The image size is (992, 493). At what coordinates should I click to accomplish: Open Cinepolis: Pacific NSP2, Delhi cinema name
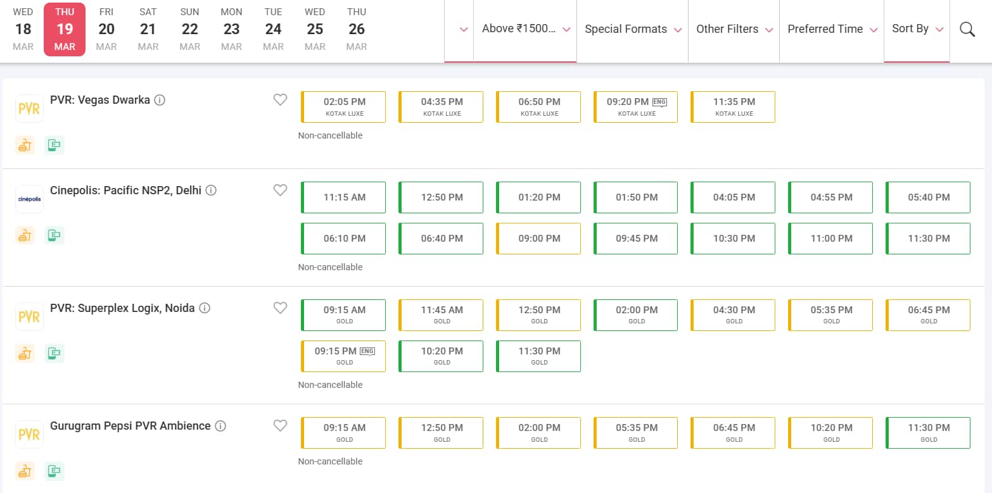[125, 190]
